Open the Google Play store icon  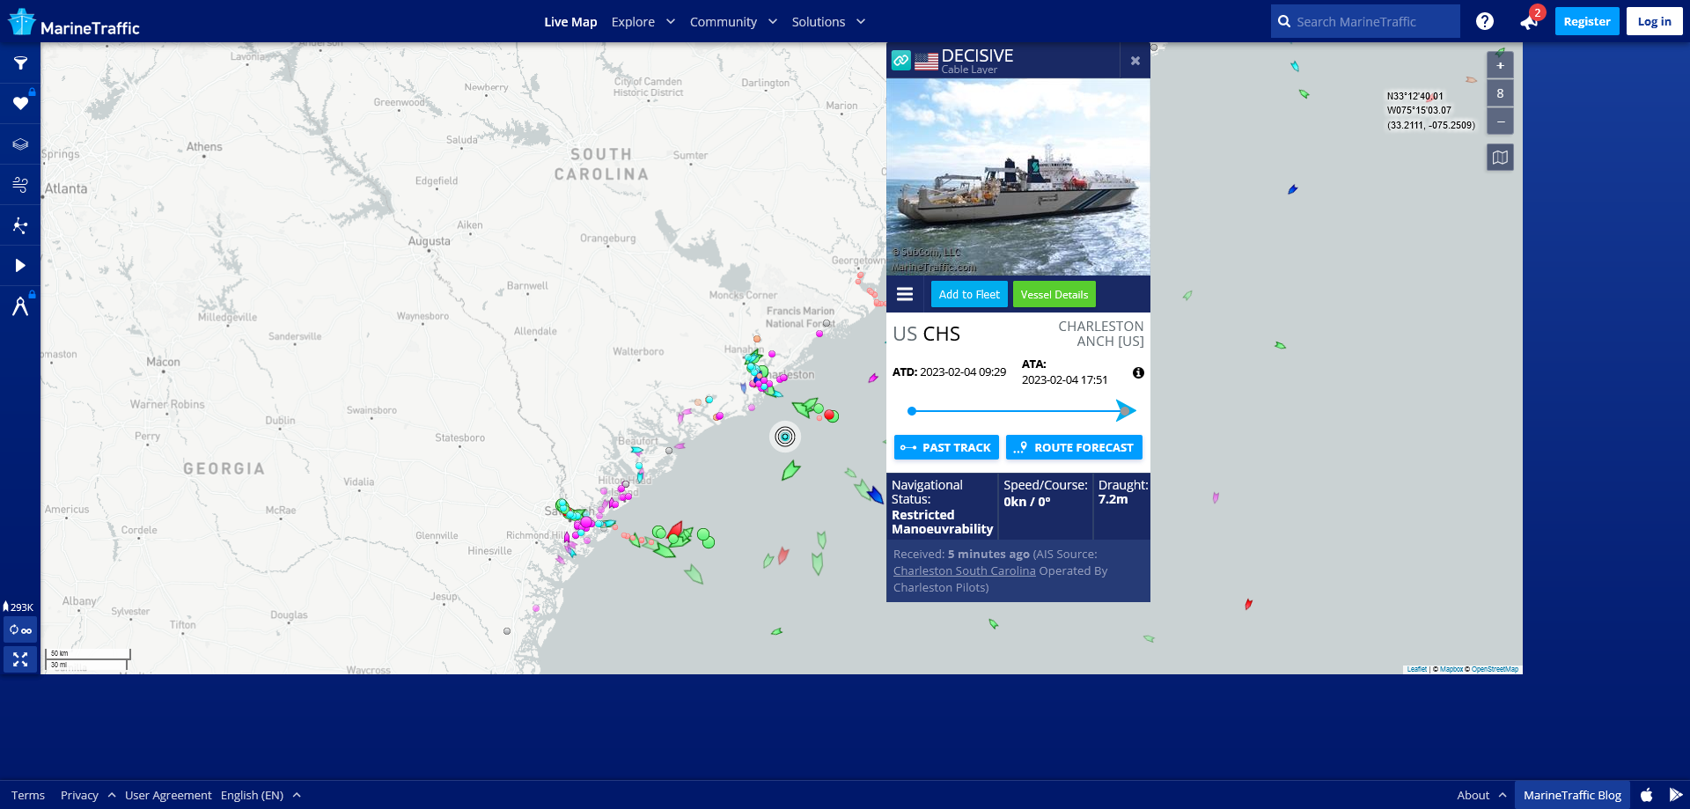[x=1675, y=795]
